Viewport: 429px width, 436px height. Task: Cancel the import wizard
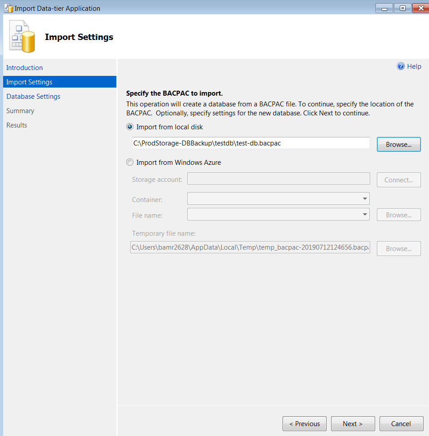[401, 424]
